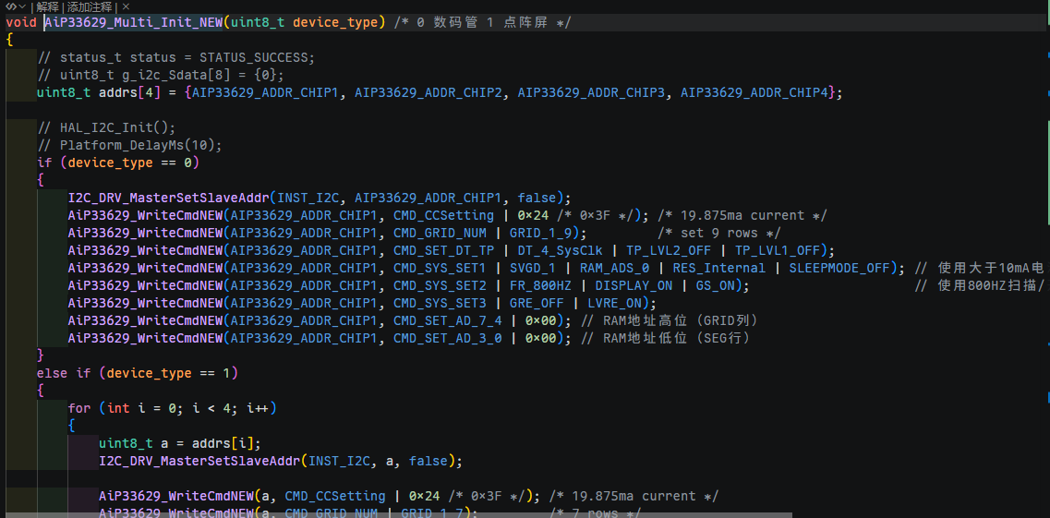The width and height of the screenshot is (1050, 518).
Task: Click the GS_ON constant
Action: (x=715, y=285)
